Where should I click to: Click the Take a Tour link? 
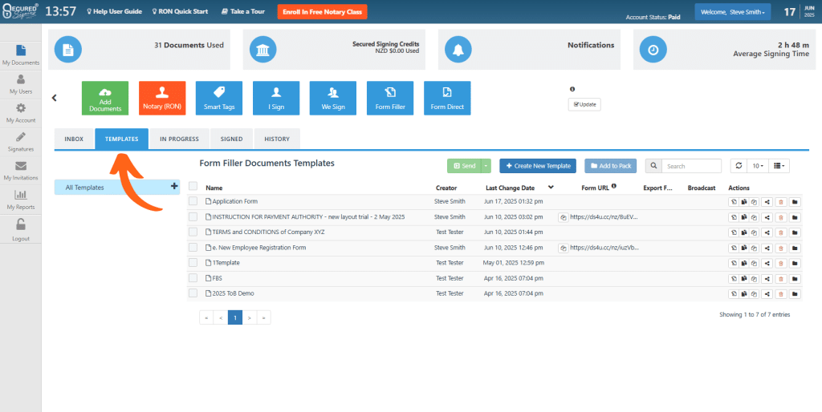pos(242,11)
